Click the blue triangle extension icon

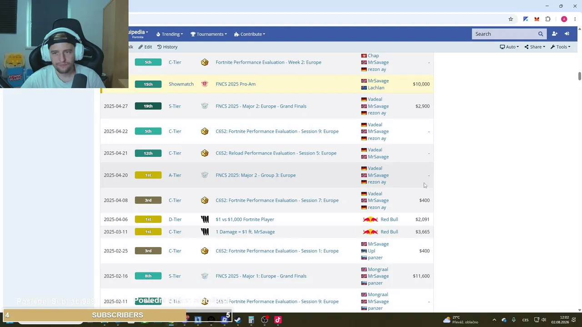click(x=526, y=19)
